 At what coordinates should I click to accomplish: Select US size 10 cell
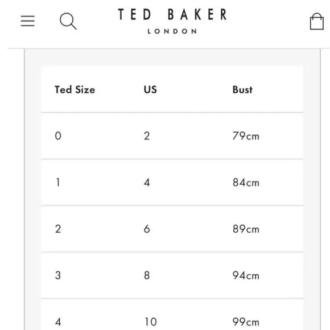[x=151, y=322]
